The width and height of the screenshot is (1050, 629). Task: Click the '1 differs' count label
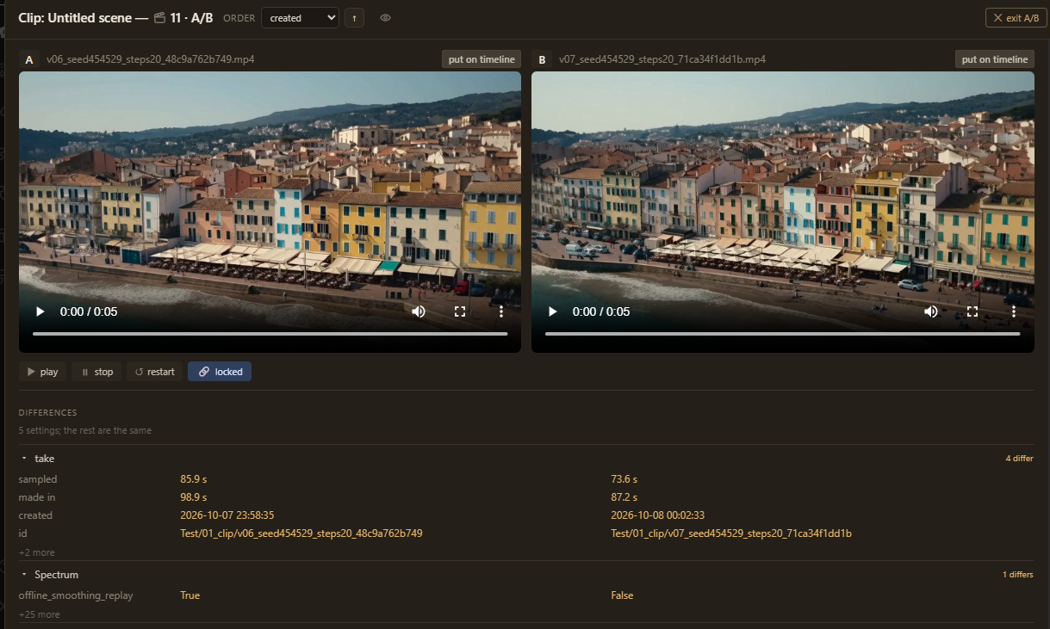click(1017, 574)
